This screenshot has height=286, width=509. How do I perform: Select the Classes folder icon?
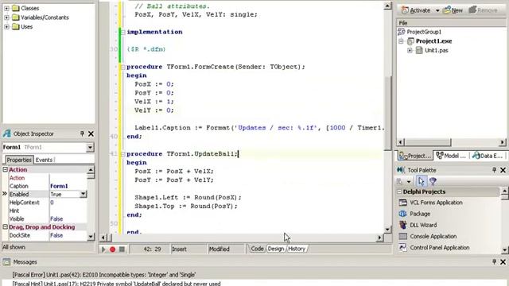click(16, 8)
